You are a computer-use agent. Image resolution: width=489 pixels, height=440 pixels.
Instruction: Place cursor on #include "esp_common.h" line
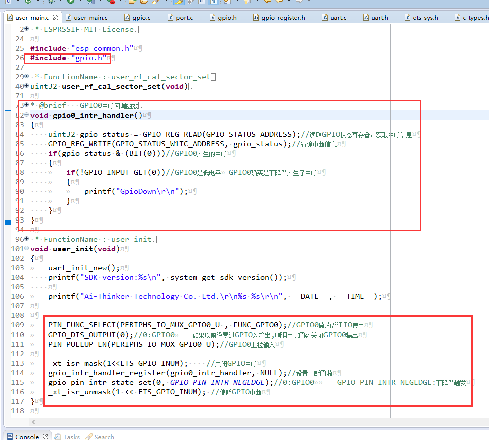coord(82,48)
